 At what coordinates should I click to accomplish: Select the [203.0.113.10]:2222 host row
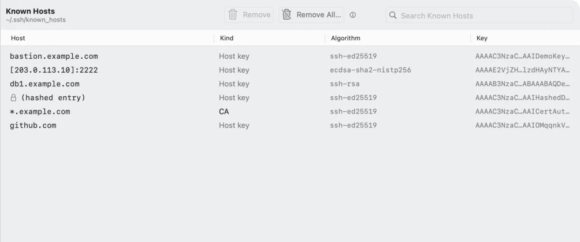click(290, 70)
